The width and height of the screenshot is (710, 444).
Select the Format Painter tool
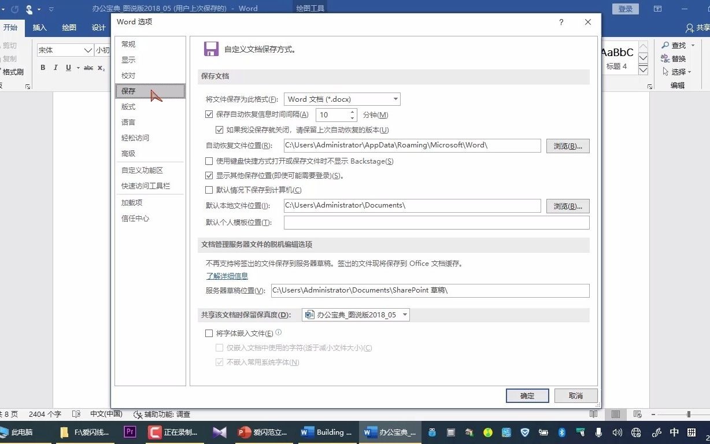pyautogui.click(x=13, y=72)
